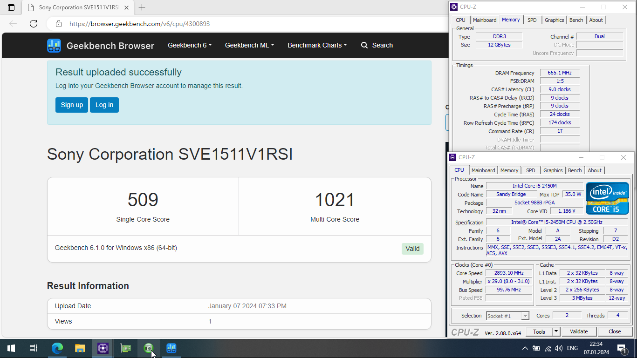Open the Windows Start menu
Viewport: 637px width, 358px height.
[11, 348]
